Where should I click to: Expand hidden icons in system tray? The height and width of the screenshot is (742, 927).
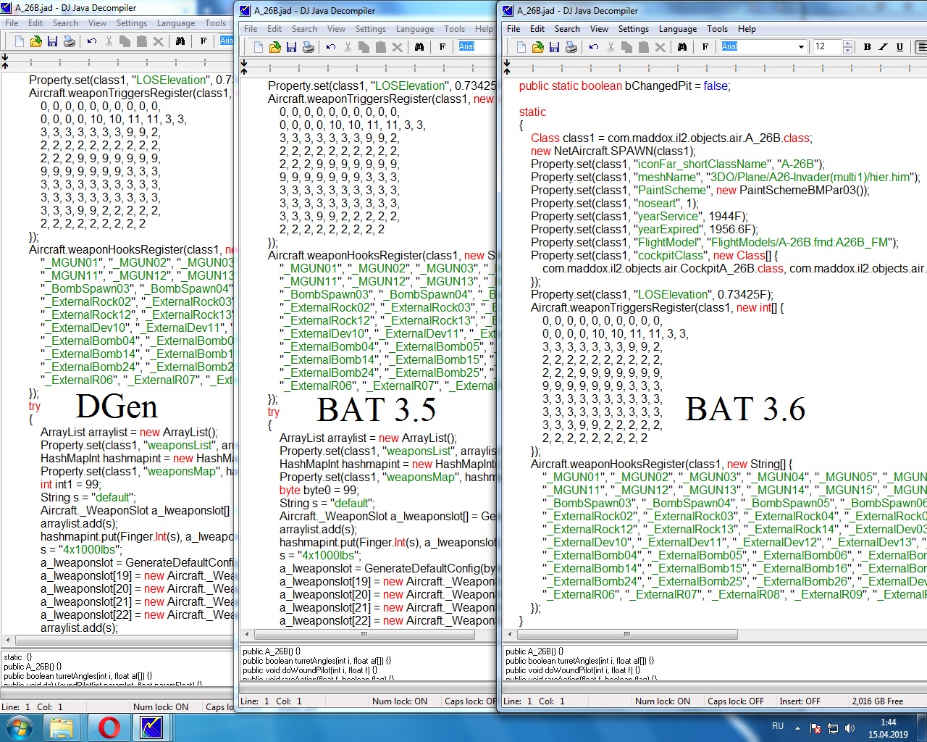797,728
